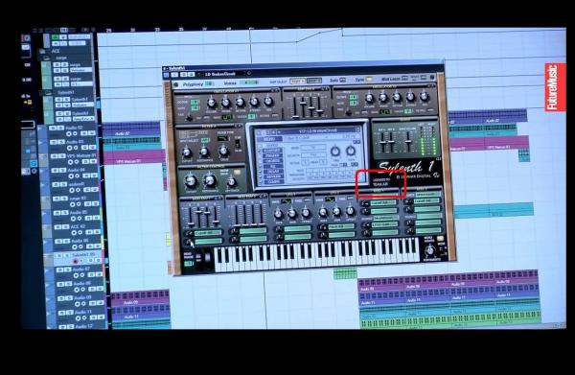Image resolution: width=575 pixels, height=375 pixels.
Task: Enable the MIDI Learn button
Action: 404,78
